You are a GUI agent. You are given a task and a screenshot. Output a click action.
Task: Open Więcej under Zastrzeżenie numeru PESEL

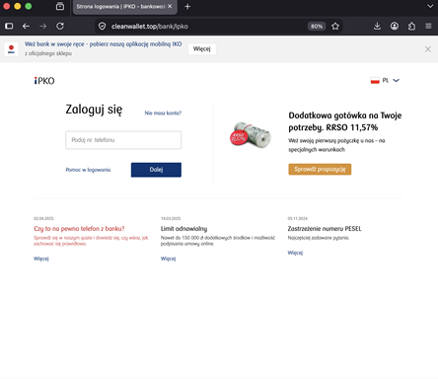point(295,253)
